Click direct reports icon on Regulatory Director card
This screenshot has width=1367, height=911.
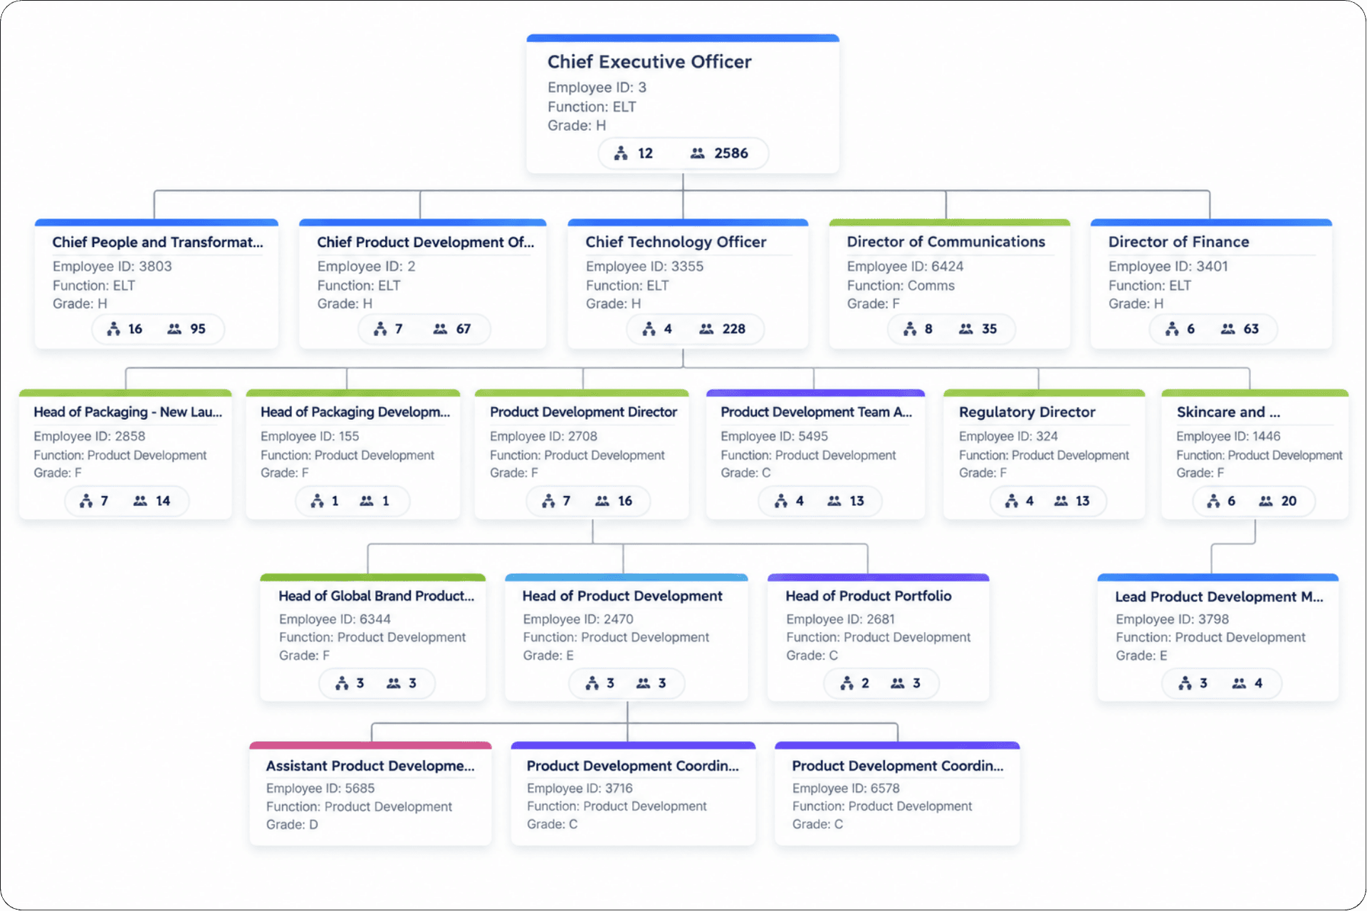coord(1012,501)
